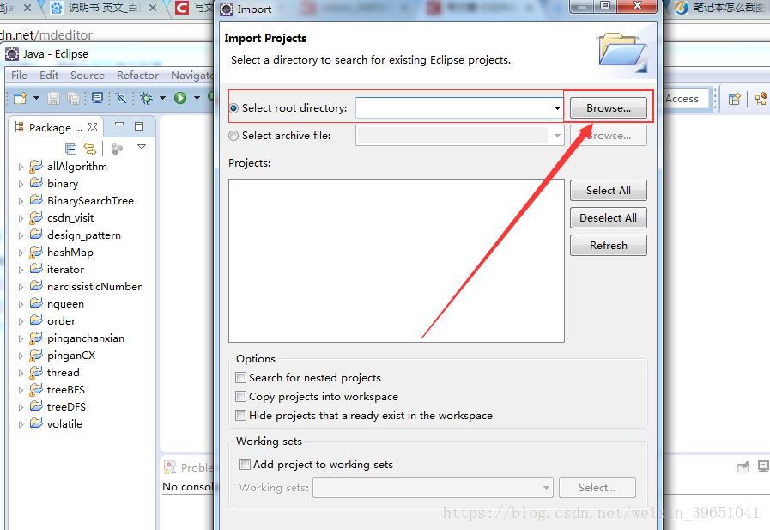Screen dimensions: 770x530
Task: Click the Select All button
Action: (x=609, y=191)
